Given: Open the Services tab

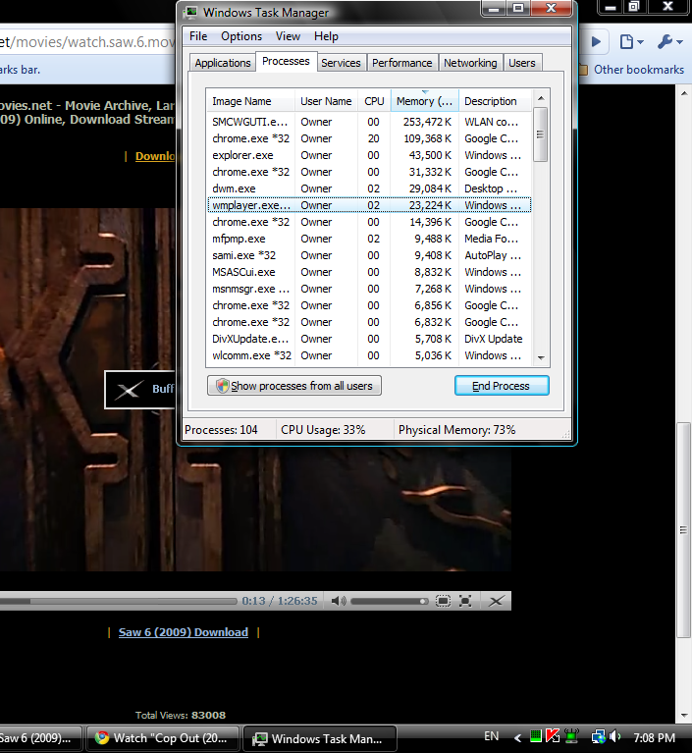Looking at the screenshot, I should click(x=341, y=63).
